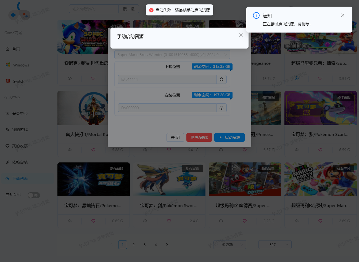Screen dimensions: 359x262
Task: Open the 宝可梦:剑 cover thumbnail
Action: (169, 179)
